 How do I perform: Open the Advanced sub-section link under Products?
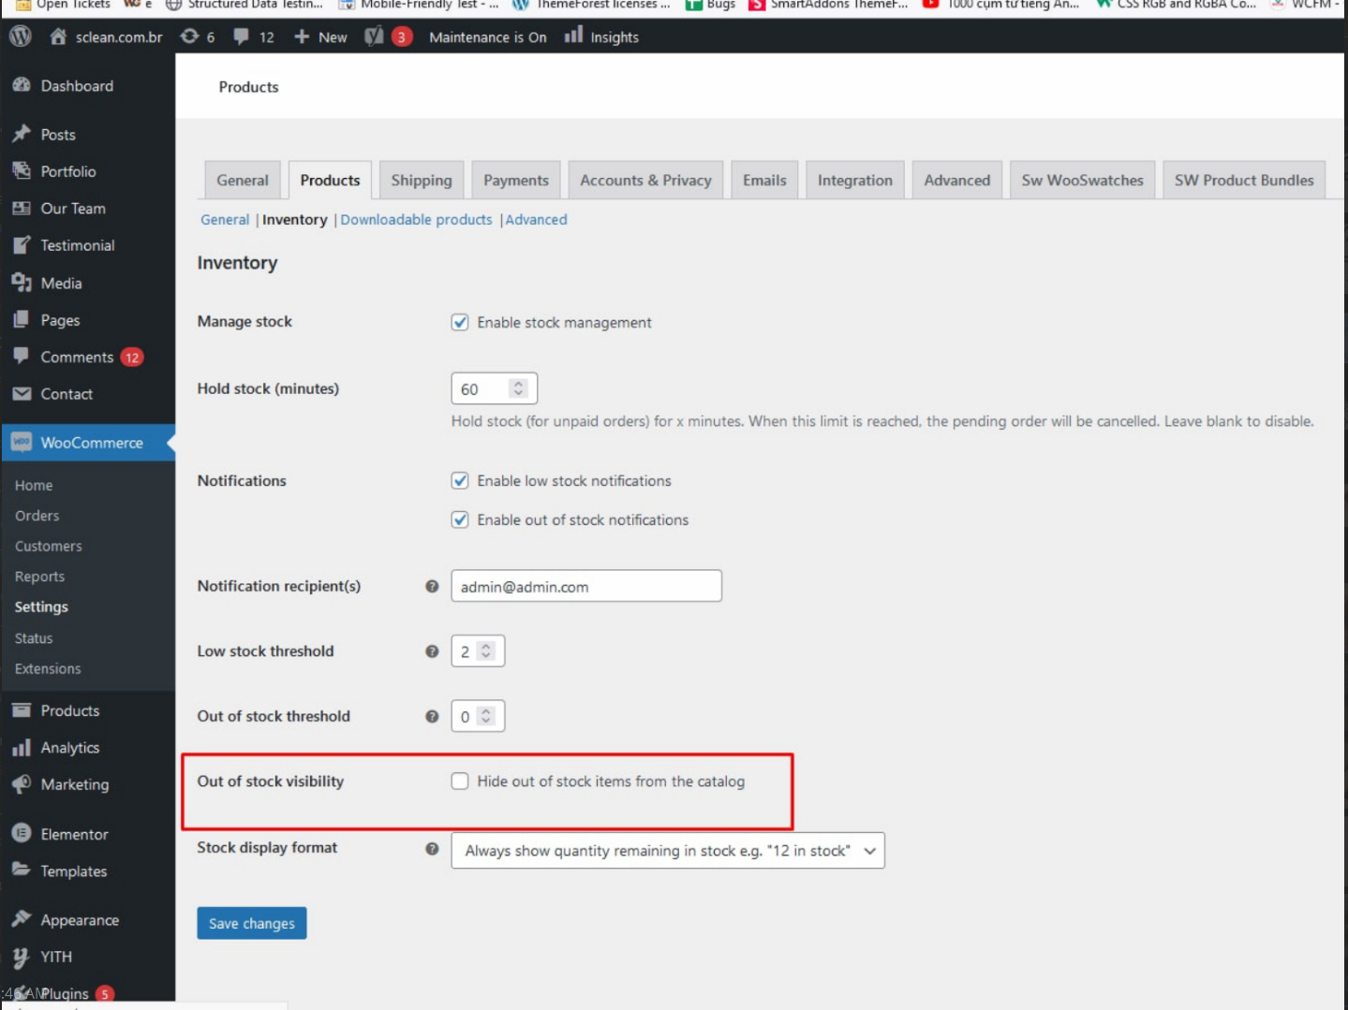(x=536, y=219)
